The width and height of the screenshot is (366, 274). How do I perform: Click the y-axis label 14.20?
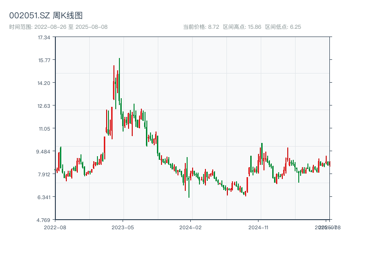tap(44, 83)
